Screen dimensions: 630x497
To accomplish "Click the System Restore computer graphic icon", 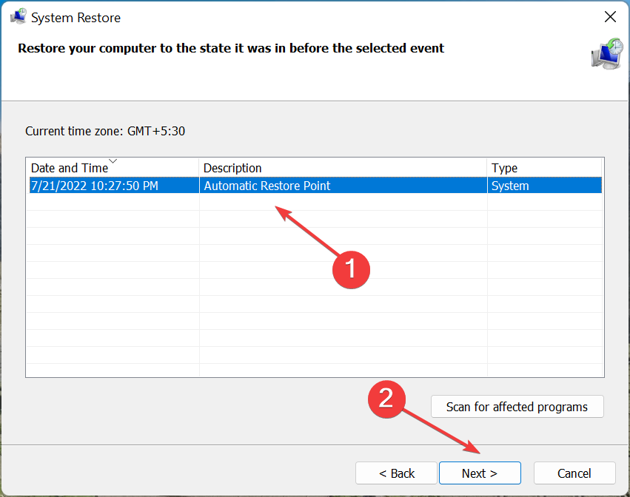I will tap(607, 54).
